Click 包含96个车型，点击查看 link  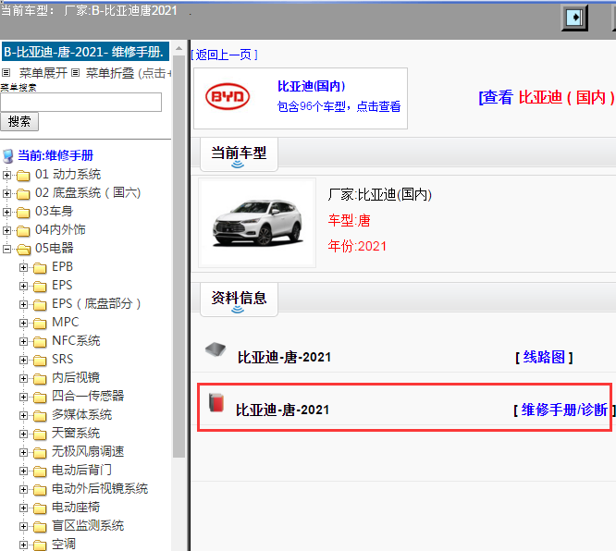pos(339,106)
